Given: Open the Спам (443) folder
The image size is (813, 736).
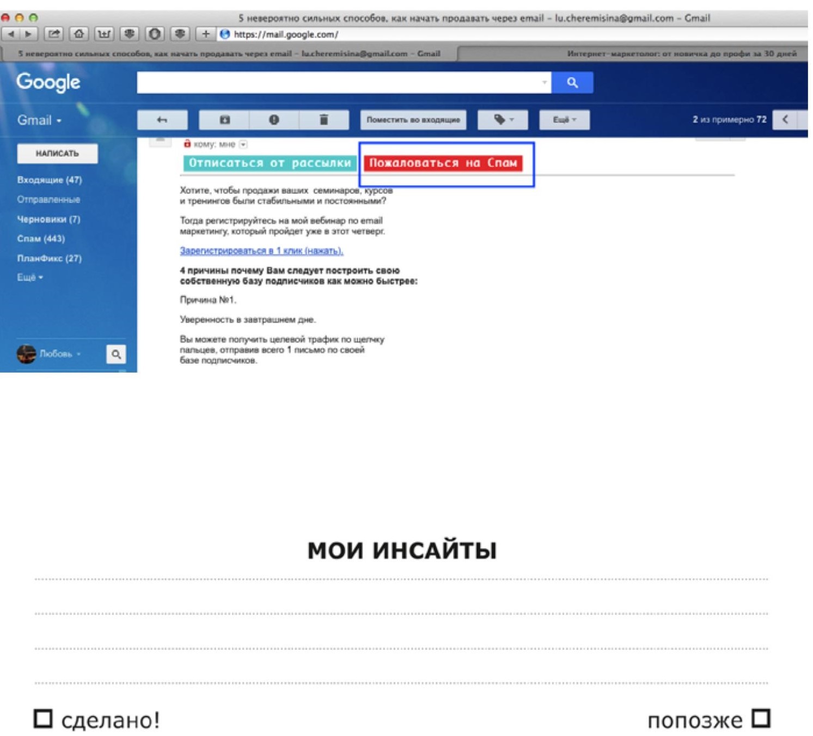Looking at the screenshot, I should click(41, 239).
